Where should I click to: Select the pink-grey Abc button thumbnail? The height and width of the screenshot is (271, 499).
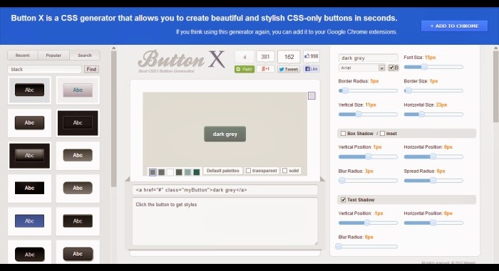point(78,90)
